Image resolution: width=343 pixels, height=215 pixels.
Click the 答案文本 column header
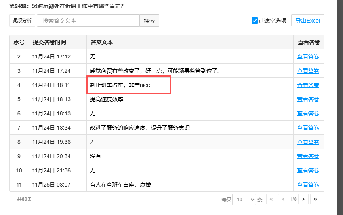click(102, 42)
